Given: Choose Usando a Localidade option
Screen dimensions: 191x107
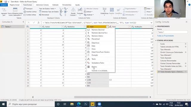Looking at the screenshot, I should [101, 71].
